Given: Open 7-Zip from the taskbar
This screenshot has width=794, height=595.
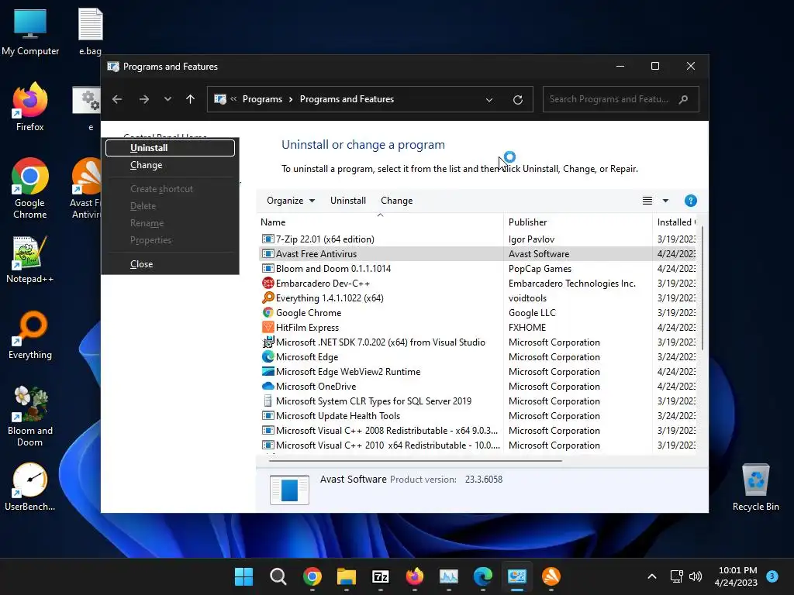Looking at the screenshot, I should pos(380,576).
